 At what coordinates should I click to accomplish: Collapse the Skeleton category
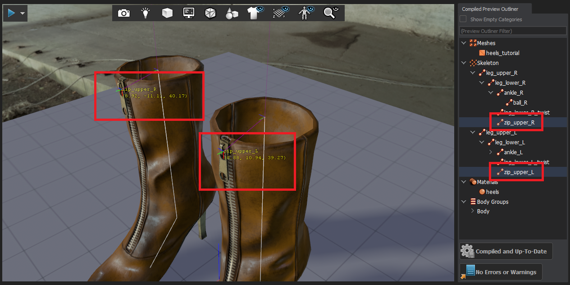tap(464, 63)
